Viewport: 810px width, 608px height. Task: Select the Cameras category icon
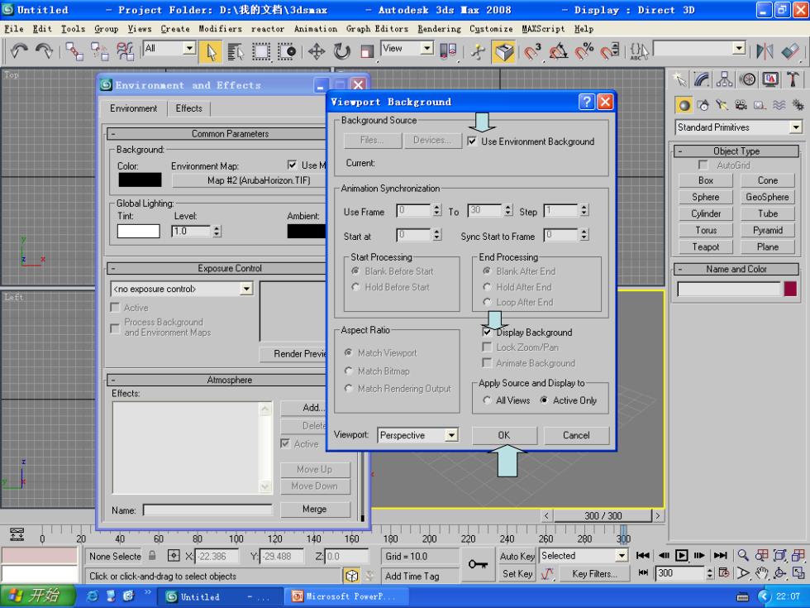pyautogui.click(x=741, y=106)
